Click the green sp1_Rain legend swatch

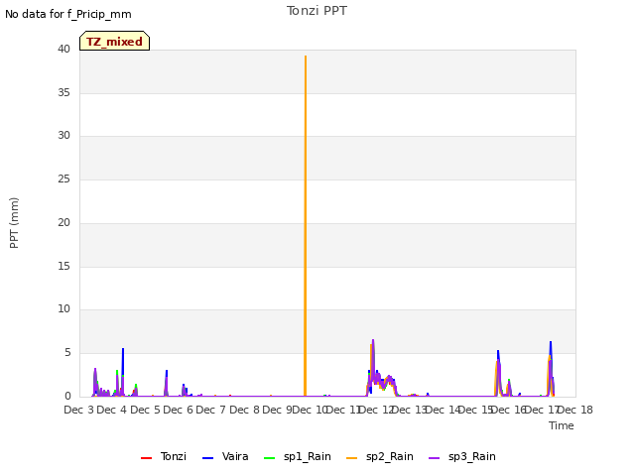coord(269,458)
